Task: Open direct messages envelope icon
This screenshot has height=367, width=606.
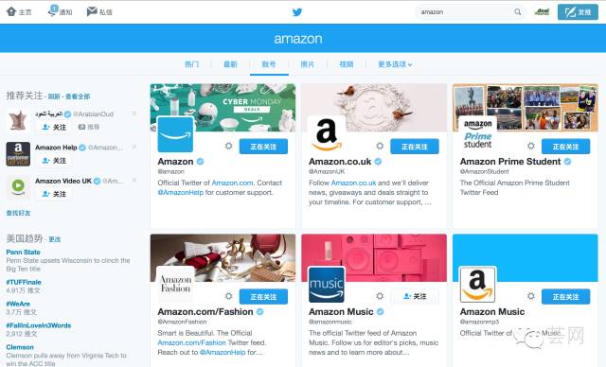Action: pos(92,11)
